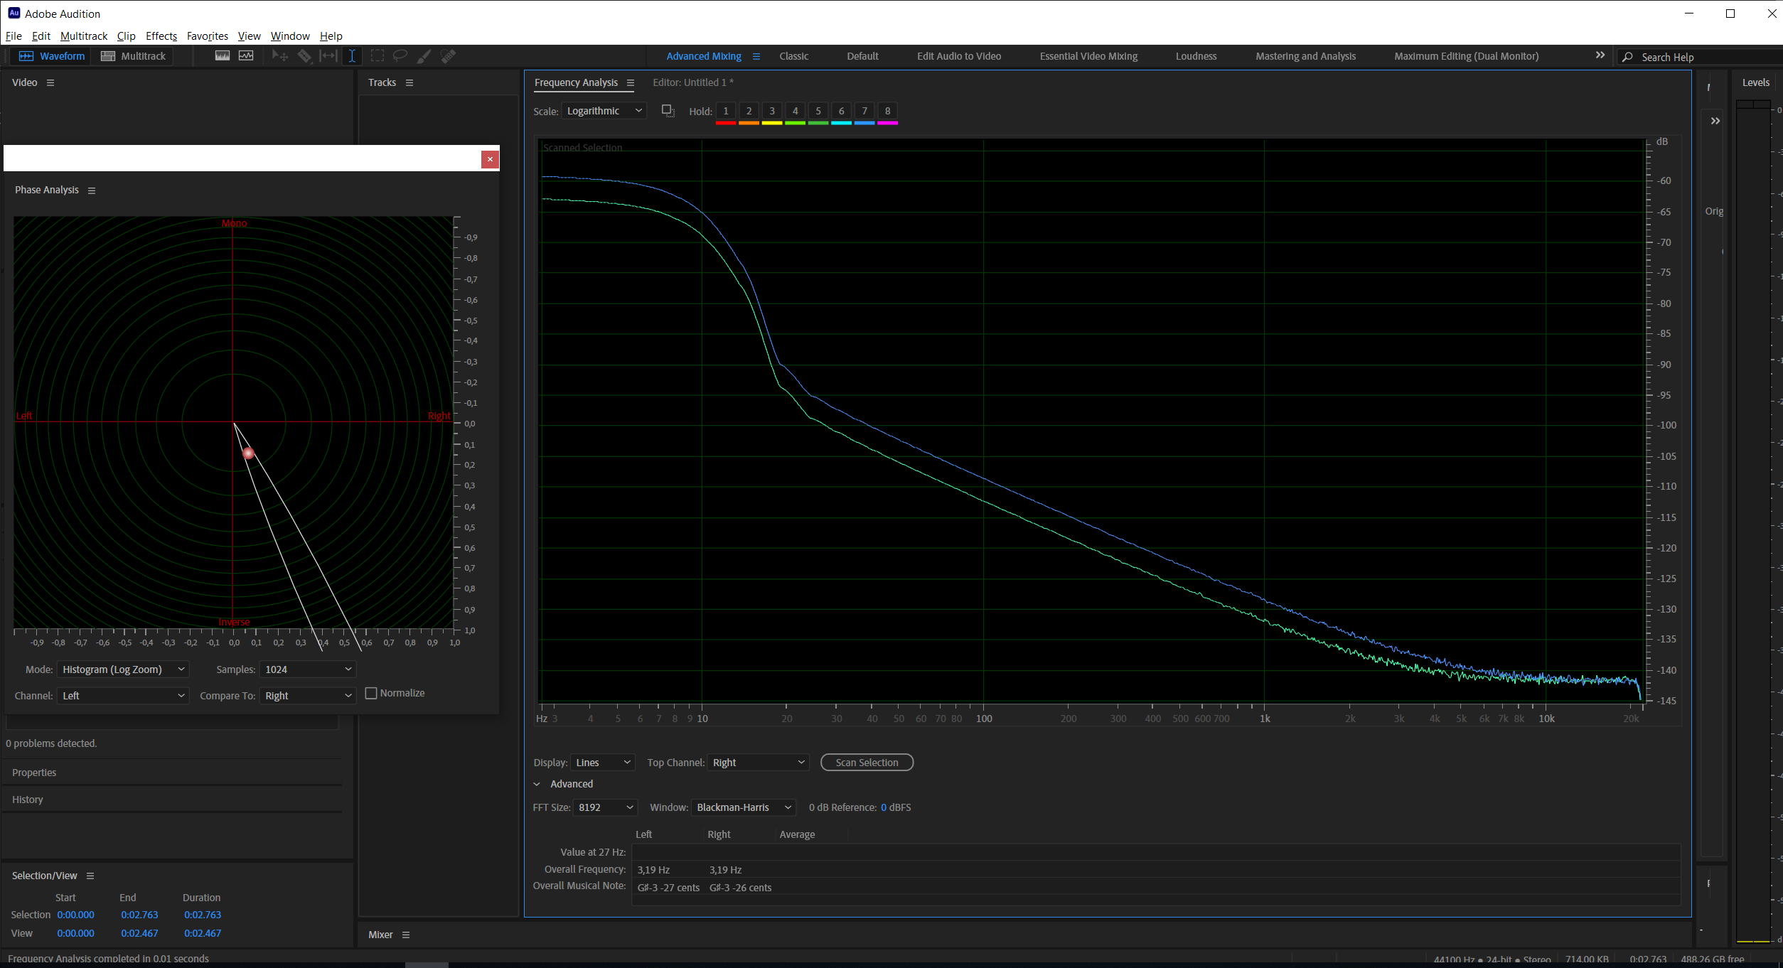
Task: Switch to Multitrack editor view
Action: (x=134, y=56)
